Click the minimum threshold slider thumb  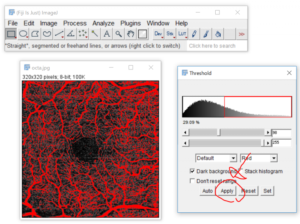pyautogui.click(x=219, y=132)
